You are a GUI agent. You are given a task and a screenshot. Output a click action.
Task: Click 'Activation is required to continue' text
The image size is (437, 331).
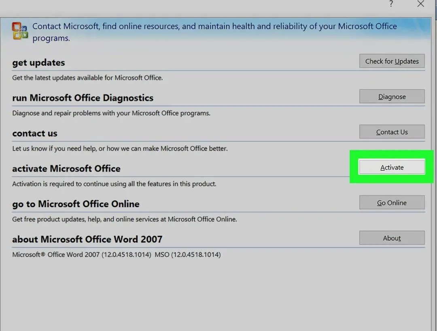point(114,184)
